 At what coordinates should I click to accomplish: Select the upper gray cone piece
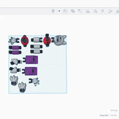point(16,62)
